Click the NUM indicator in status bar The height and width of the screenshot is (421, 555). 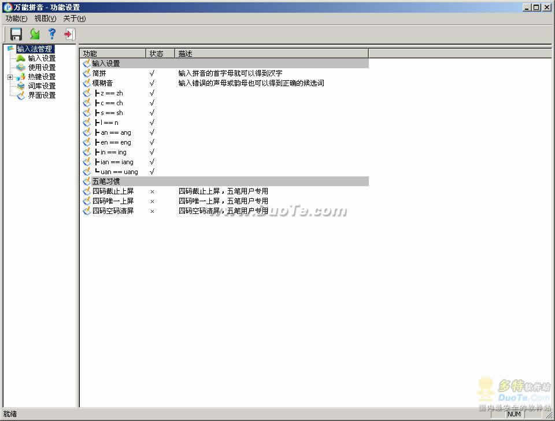click(514, 414)
